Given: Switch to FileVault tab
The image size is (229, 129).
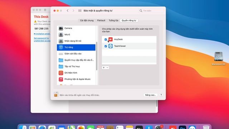Looking at the screenshot, I should [101, 20].
